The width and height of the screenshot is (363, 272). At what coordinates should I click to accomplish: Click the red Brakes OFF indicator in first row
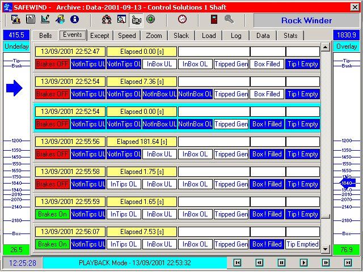[52, 64]
